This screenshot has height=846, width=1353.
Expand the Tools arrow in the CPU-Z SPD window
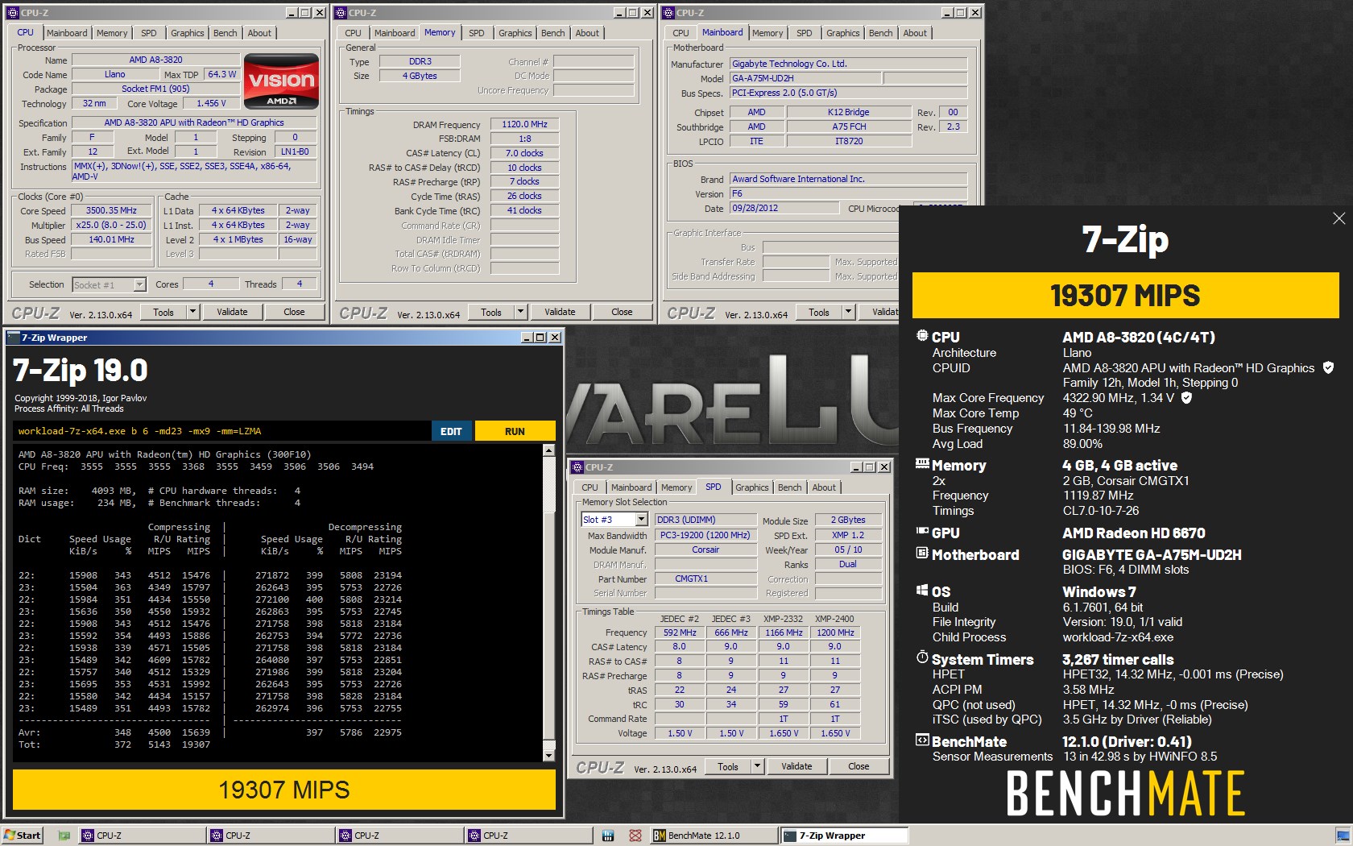tap(757, 766)
